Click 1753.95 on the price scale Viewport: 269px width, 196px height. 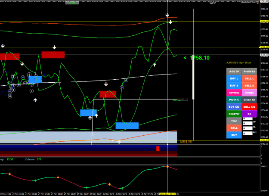tap(264, 117)
